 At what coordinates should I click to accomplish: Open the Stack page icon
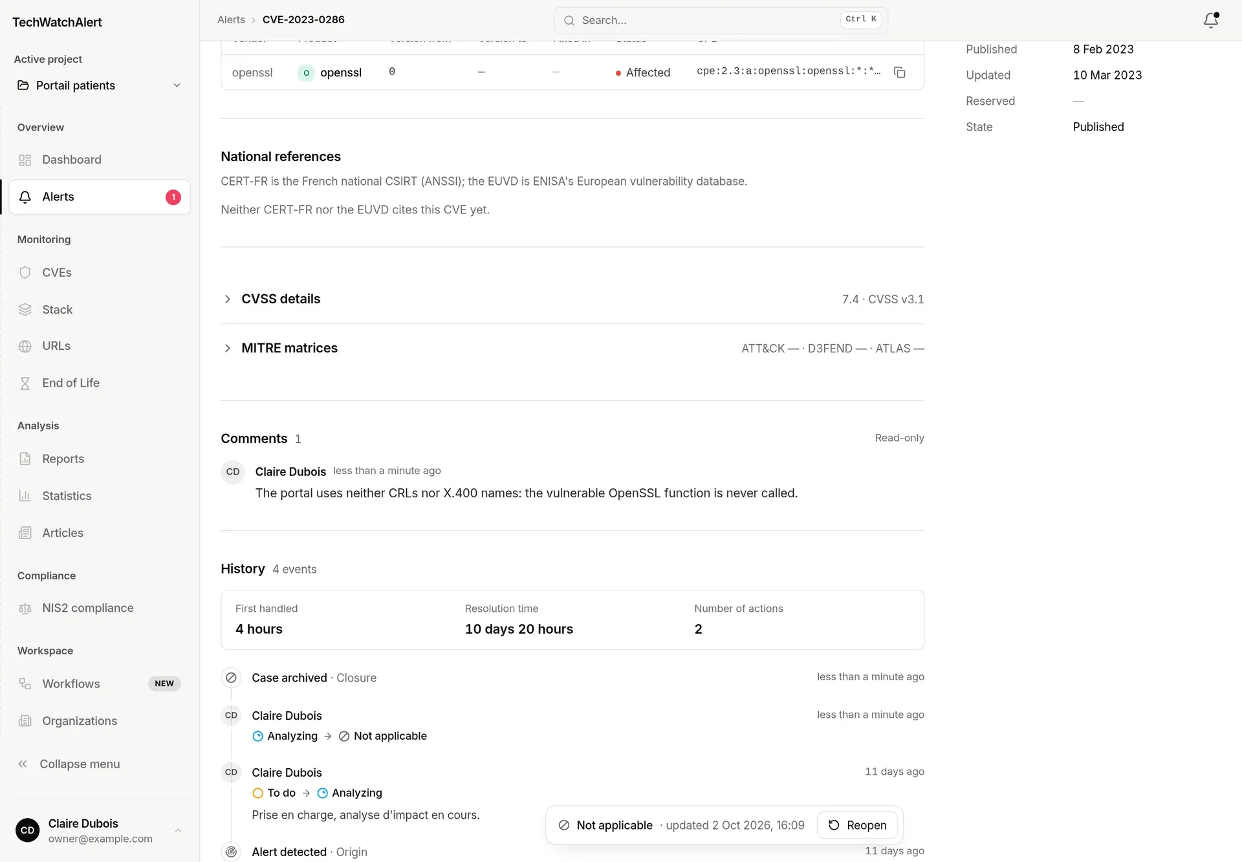(x=25, y=310)
